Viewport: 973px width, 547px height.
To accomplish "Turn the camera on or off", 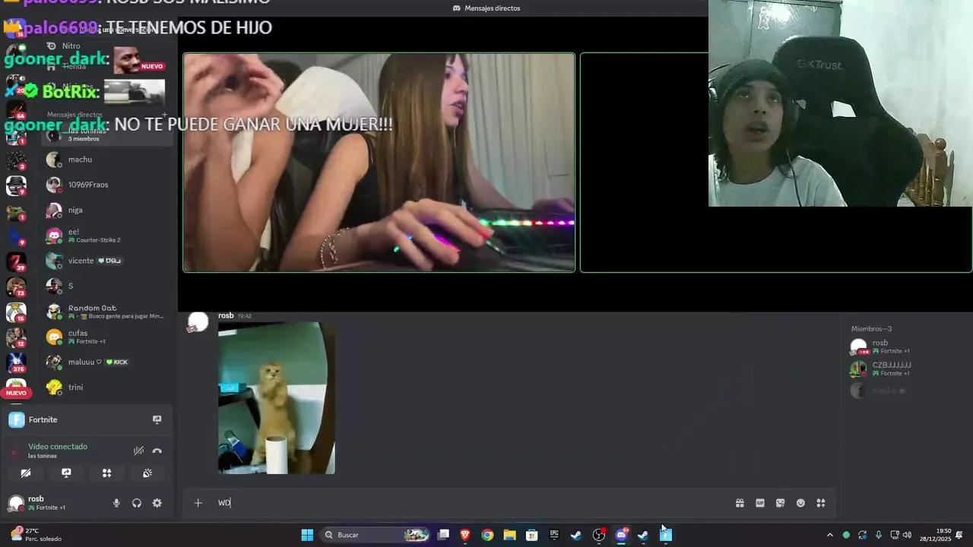I will pyautogui.click(x=26, y=473).
